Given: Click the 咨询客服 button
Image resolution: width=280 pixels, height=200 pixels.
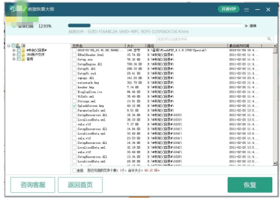Looking at the screenshot, I should [33, 185].
